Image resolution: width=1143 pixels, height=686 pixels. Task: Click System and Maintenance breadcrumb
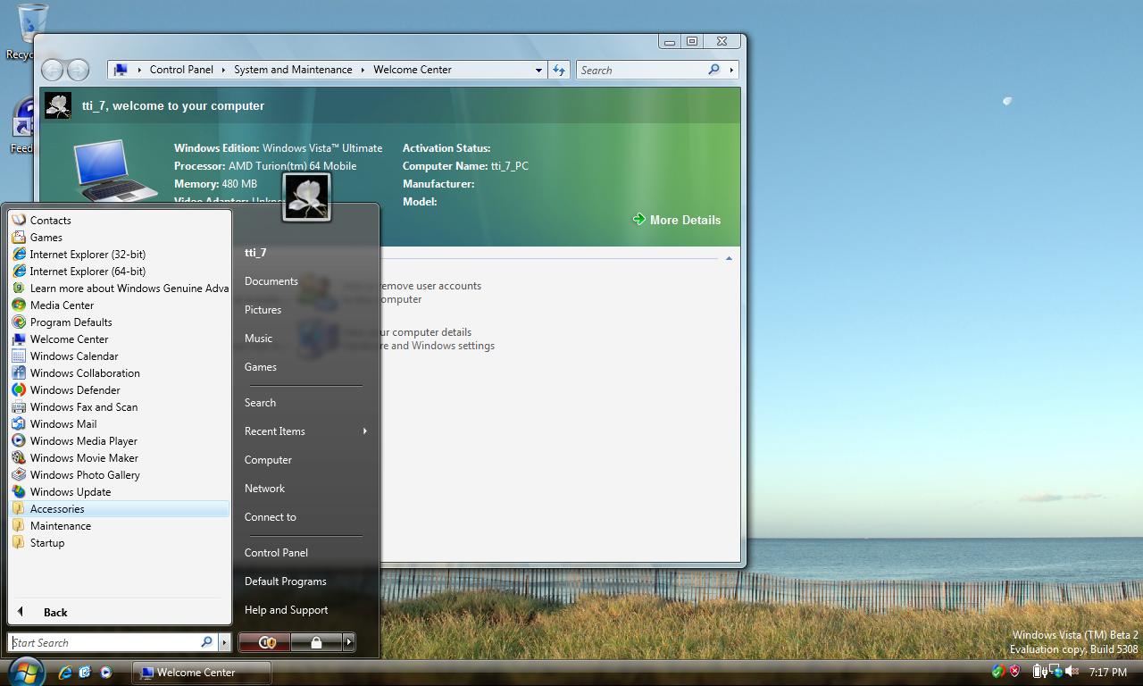[293, 70]
